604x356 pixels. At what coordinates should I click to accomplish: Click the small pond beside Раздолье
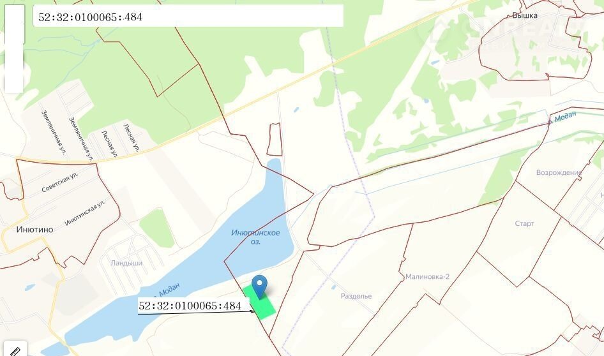333,287
